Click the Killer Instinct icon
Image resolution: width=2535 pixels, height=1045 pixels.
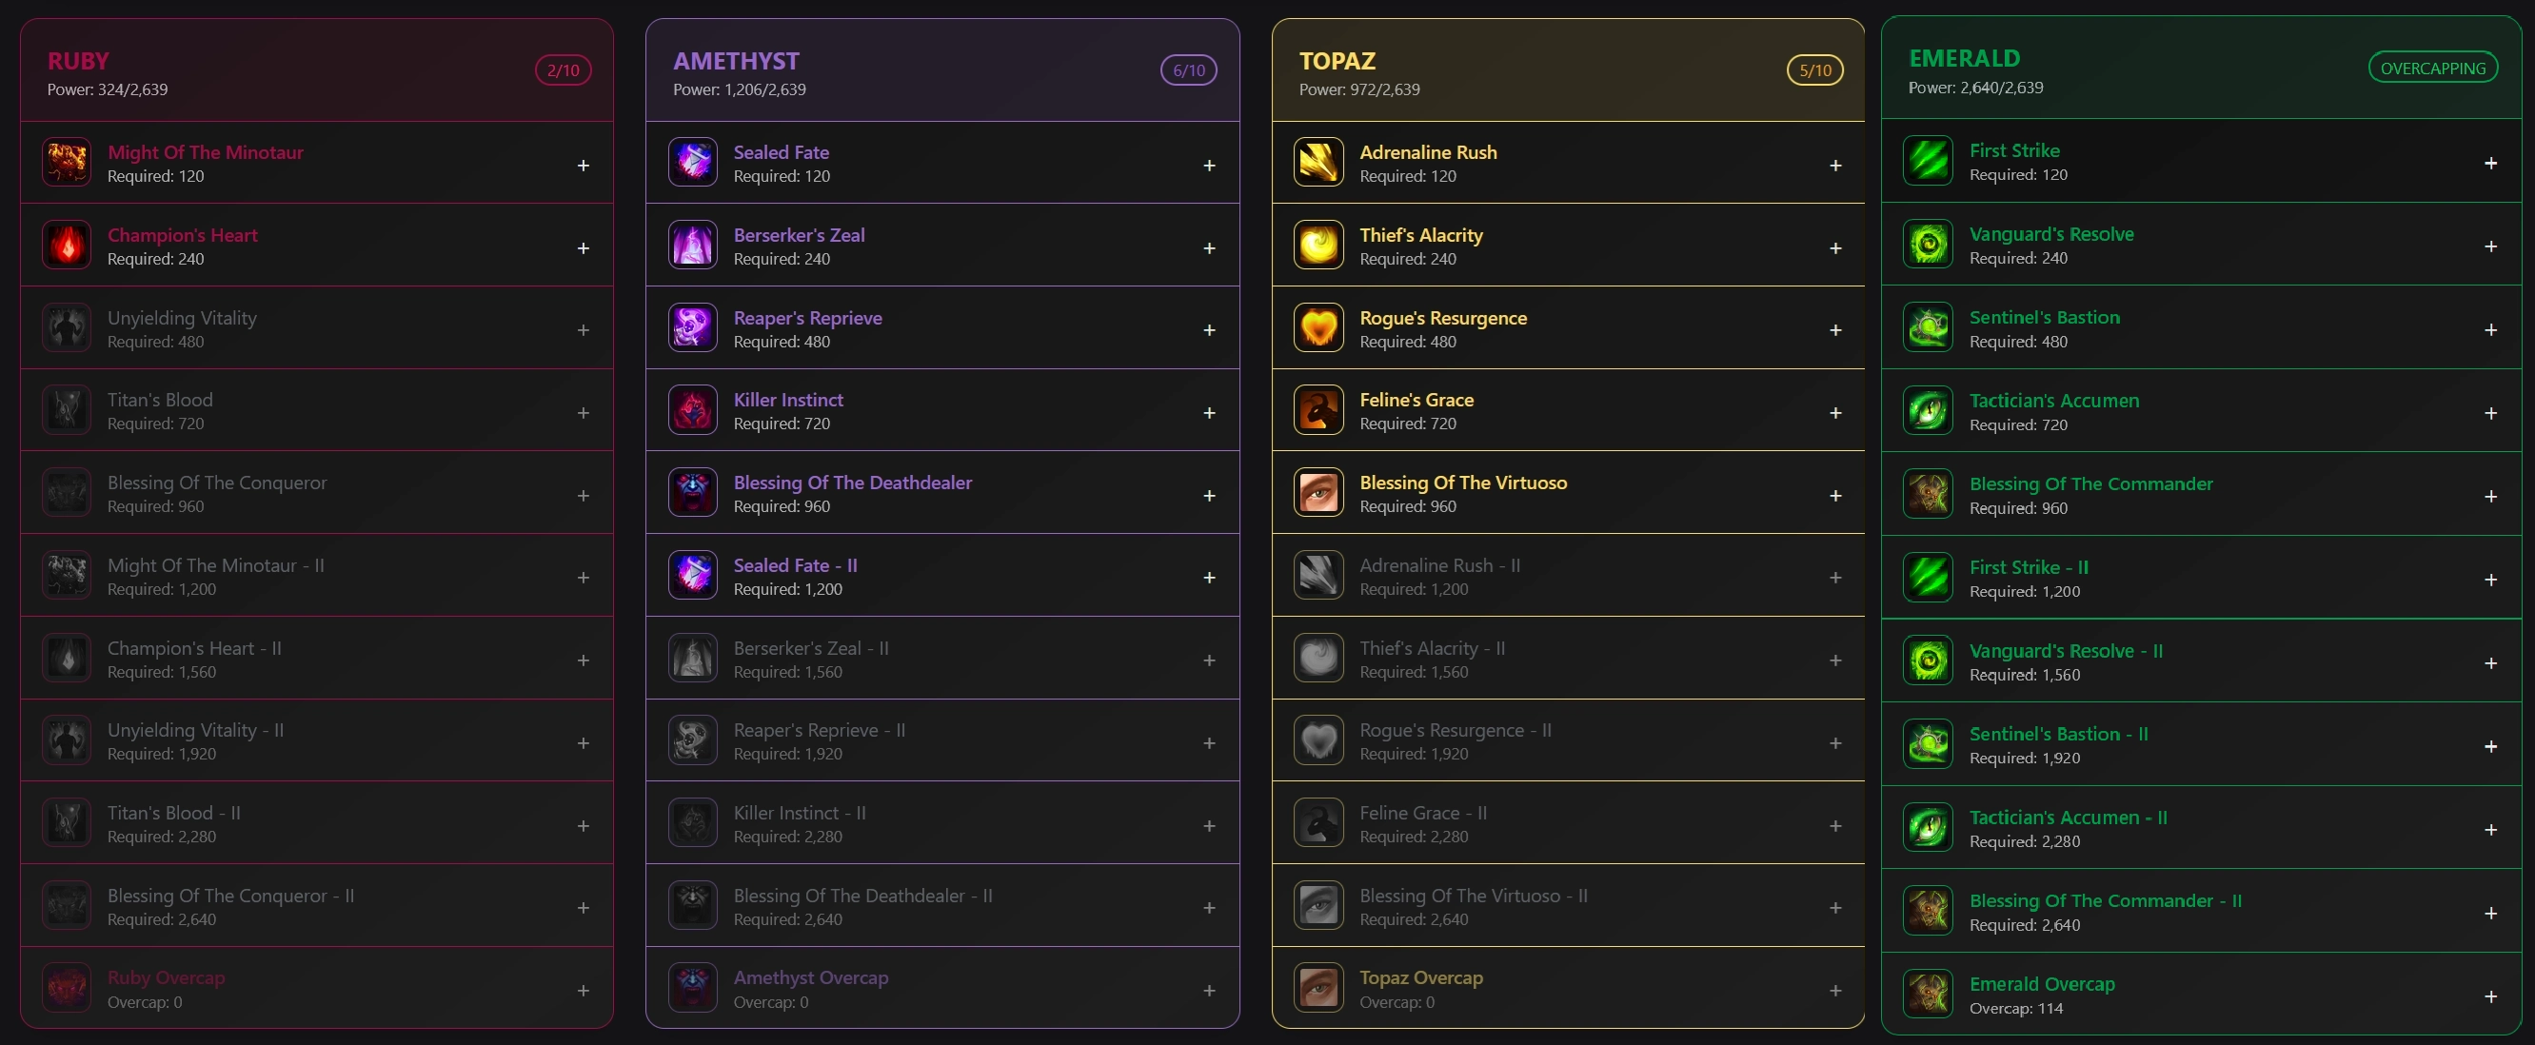693,410
